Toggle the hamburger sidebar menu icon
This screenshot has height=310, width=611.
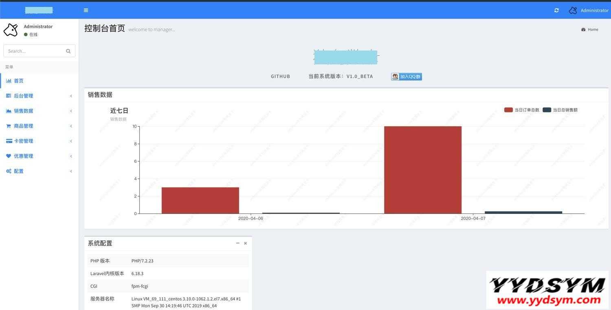coord(86,10)
